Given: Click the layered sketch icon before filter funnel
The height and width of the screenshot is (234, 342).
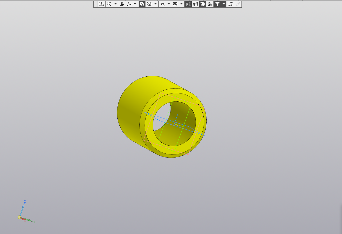Looking at the screenshot, I should [x=210, y=4].
